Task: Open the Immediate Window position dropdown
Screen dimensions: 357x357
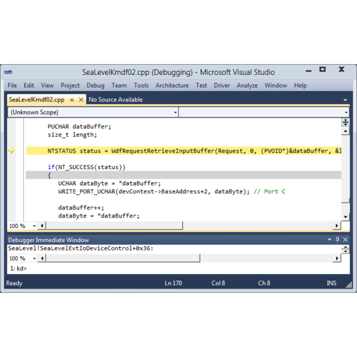Action: point(330,240)
